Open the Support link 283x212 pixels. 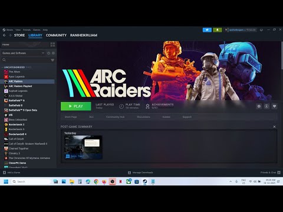(x=187, y=117)
